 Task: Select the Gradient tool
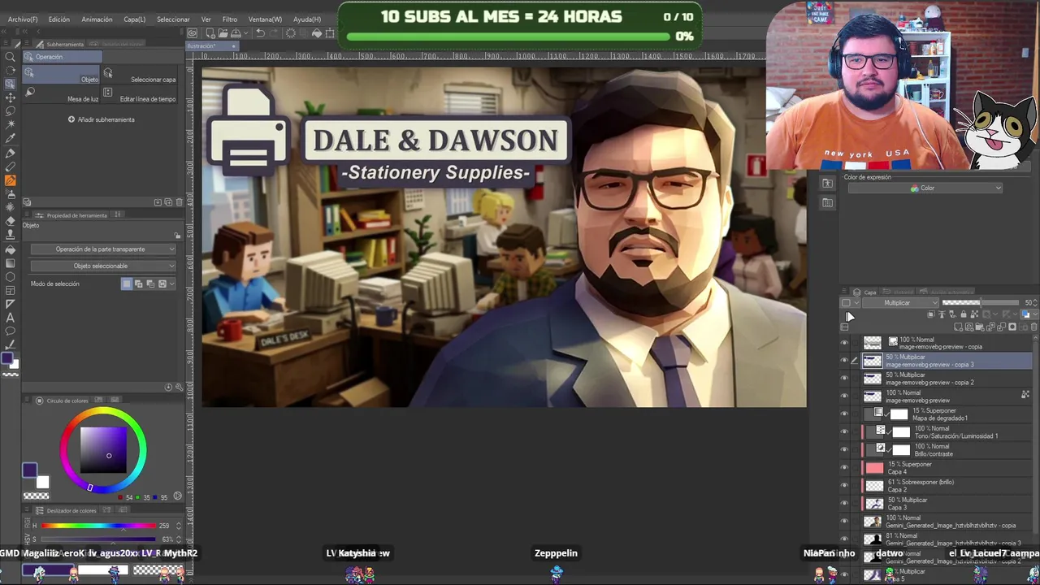click(11, 263)
